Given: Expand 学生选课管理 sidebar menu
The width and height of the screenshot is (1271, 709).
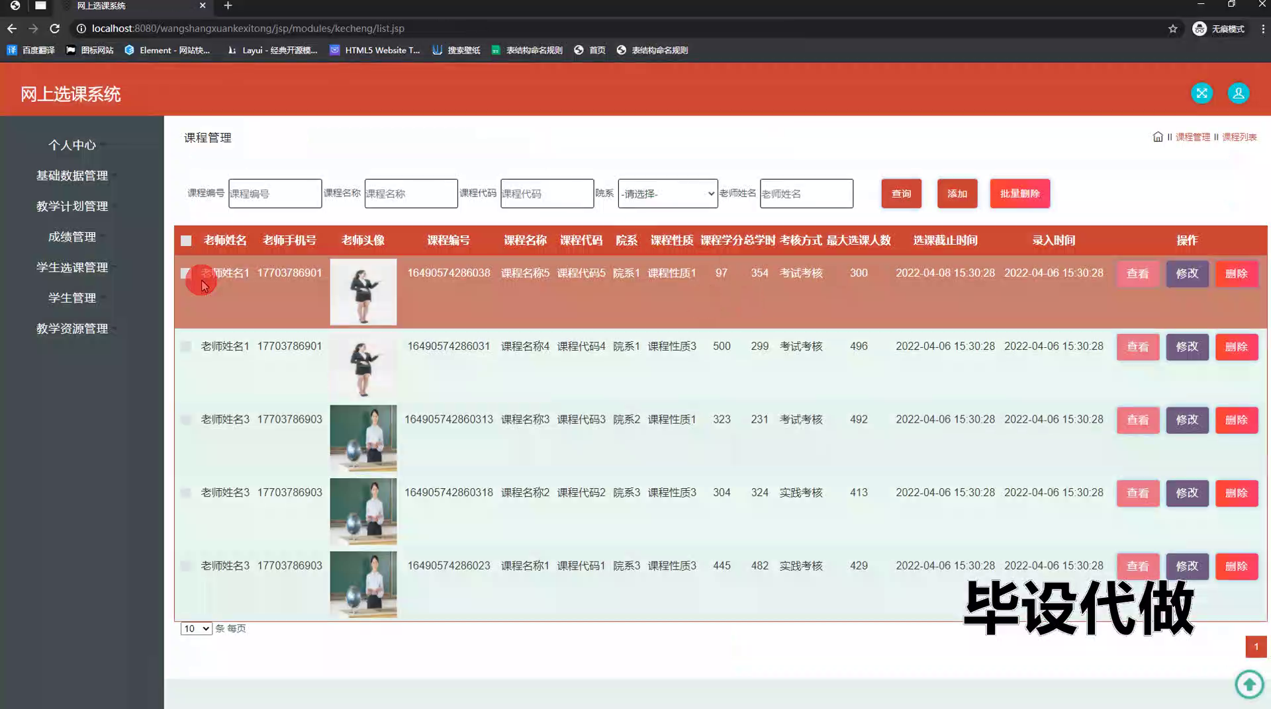Looking at the screenshot, I should 72,267.
